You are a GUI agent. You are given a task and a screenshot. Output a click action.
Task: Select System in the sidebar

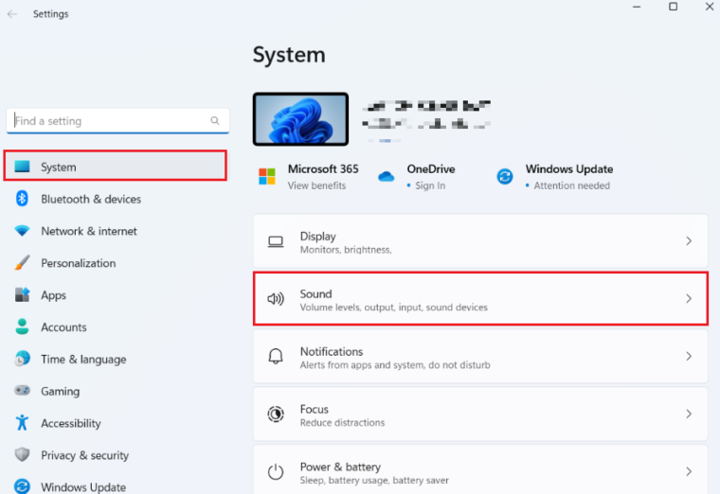[116, 166]
